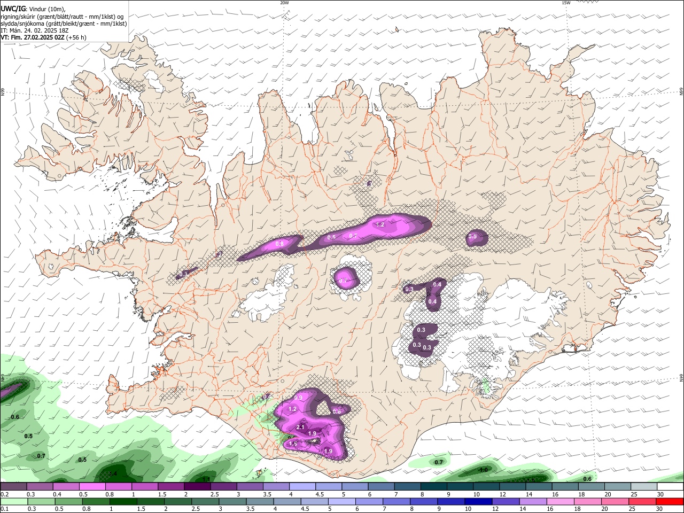Click the "1.1" value in the rain at the bottom edge
Viewport: 684px width, 513px height.
(206, 479)
